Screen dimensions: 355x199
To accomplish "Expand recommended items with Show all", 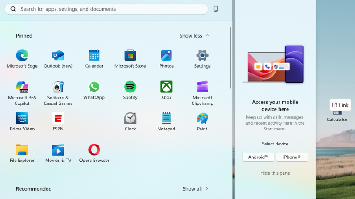I will click(195, 189).
